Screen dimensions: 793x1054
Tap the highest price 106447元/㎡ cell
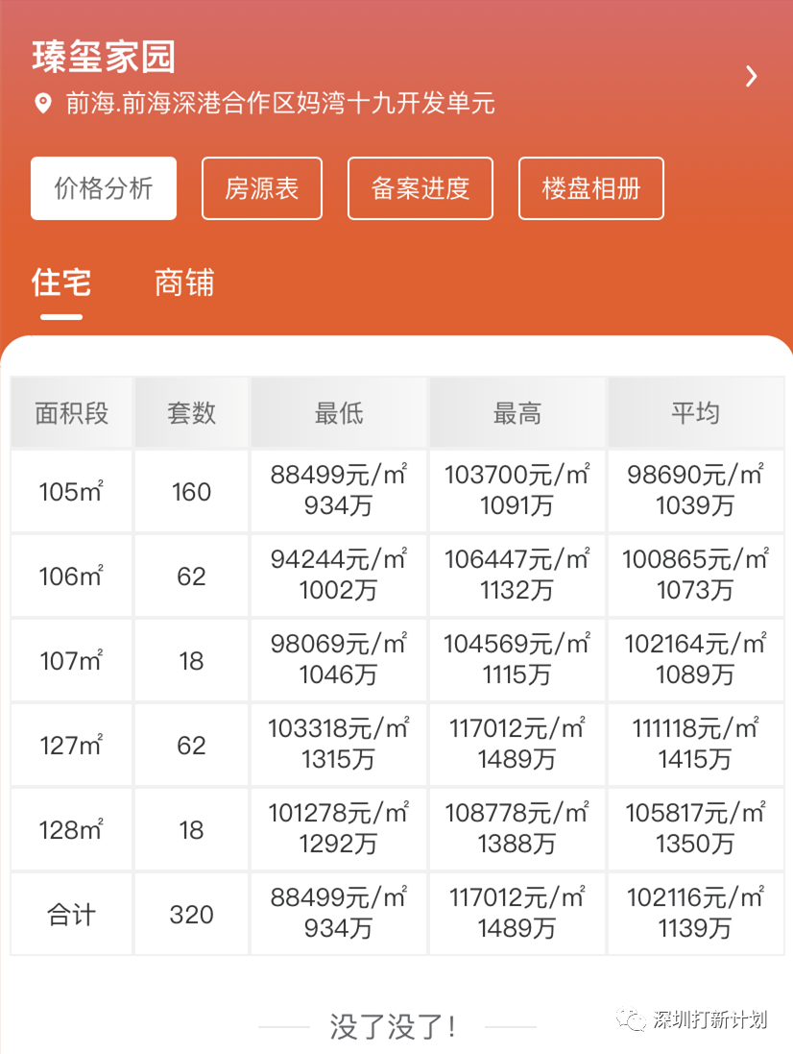point(517,576)
